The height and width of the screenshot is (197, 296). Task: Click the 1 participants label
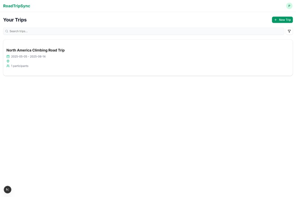pyautogui.click(x=19, y=66)
